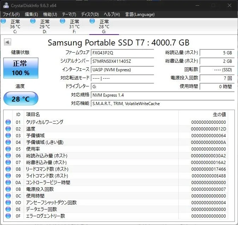The image size is (238, 225).
Task: Open the 機能(U) menu
Action: 50,14
